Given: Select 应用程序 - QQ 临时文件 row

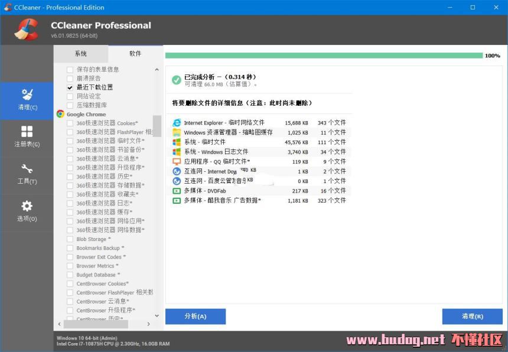Looking at the screenshot, I should tap(259, 162).
